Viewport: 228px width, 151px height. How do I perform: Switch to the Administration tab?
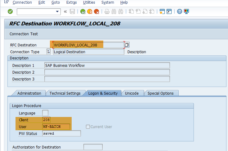click(x=29, y=93)
